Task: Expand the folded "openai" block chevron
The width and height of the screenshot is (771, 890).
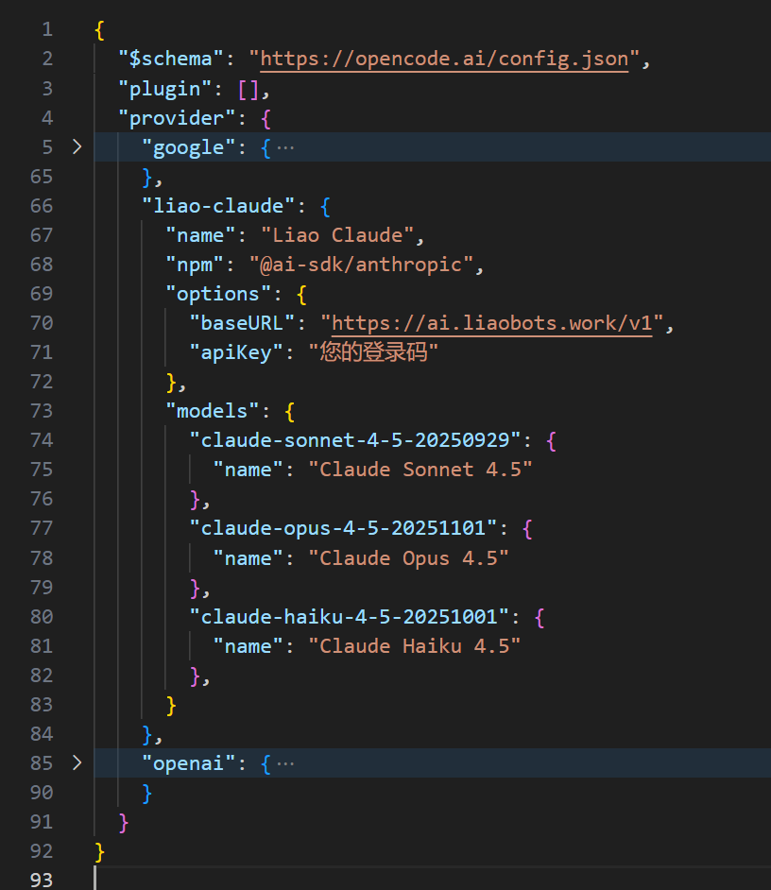Action: tap(77, 762)
